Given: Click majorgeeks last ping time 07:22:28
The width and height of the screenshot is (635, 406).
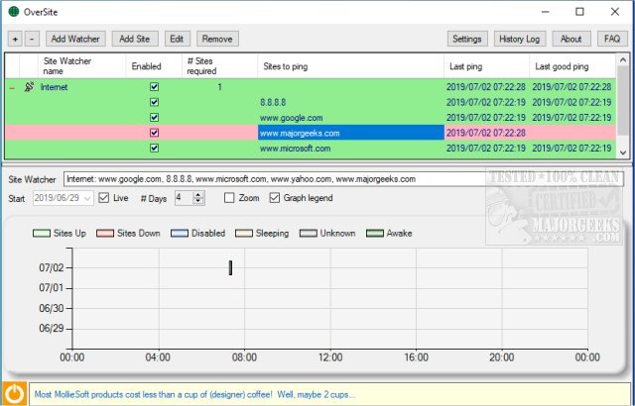Looking at the screenshot, I should point(486,133).
